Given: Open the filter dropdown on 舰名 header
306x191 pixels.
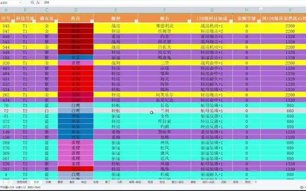Looking at the screenshot, I should click(x=189, y=21).
